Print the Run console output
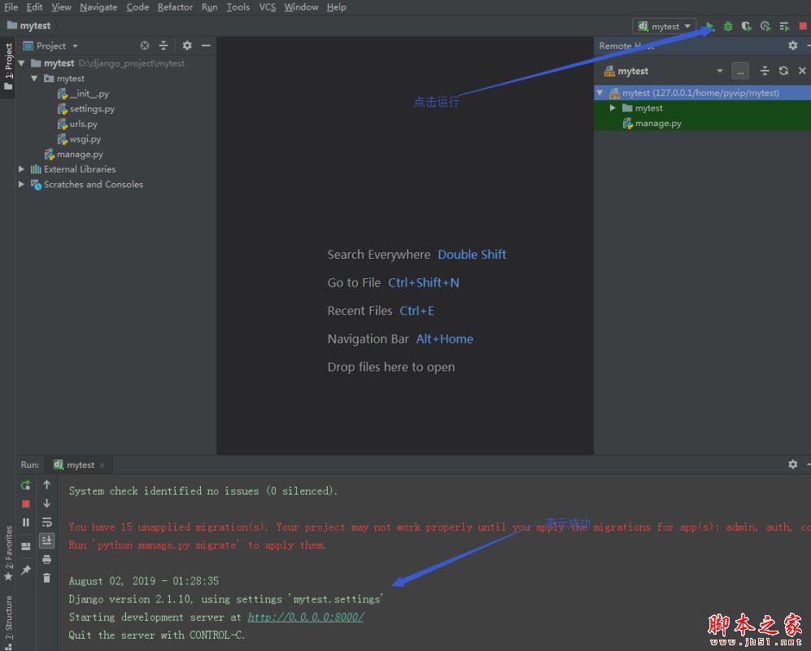This screenshot has height=651, width=811. [46, 559]
